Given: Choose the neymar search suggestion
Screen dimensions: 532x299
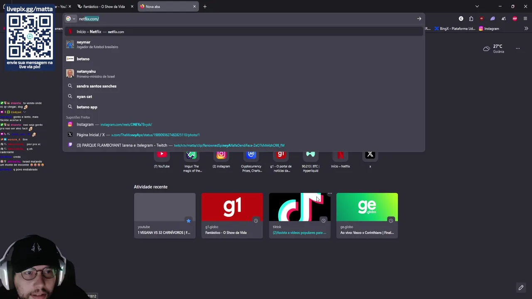Looking at the screenshot, I should coord(244,44).
